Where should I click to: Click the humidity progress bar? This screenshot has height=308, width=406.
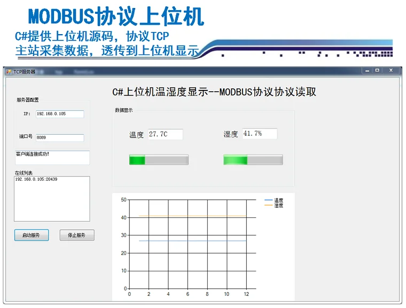pos(253,159)
